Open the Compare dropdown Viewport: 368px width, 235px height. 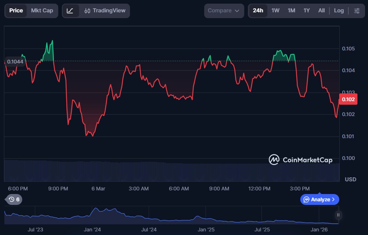(x=223, y=11)
